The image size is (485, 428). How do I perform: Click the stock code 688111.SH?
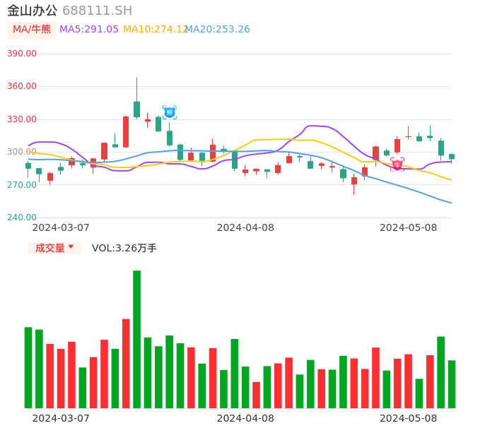point(97,11)
